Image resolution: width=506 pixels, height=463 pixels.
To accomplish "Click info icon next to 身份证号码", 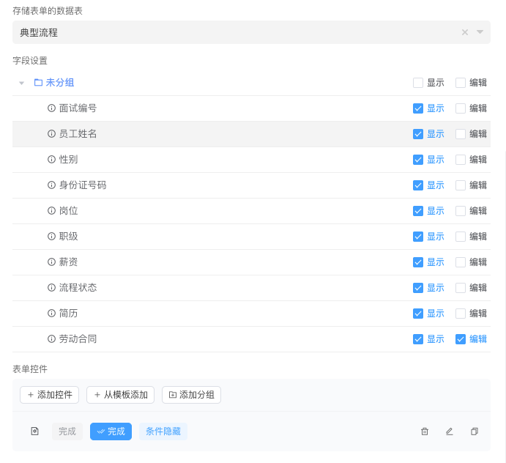I will (x=51, y=185).
